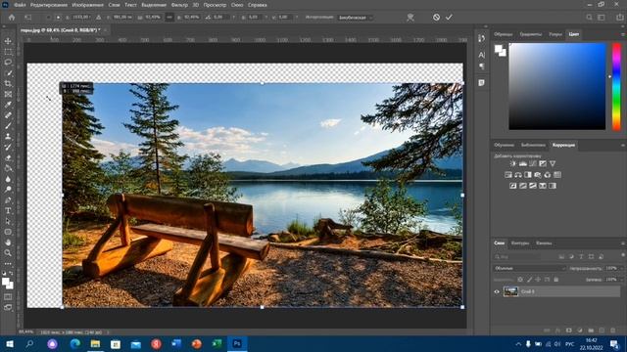Image resolution: width=627 pixels, height=352 pixels.
Task: Select the Move tool
Action: pos(8,41)
